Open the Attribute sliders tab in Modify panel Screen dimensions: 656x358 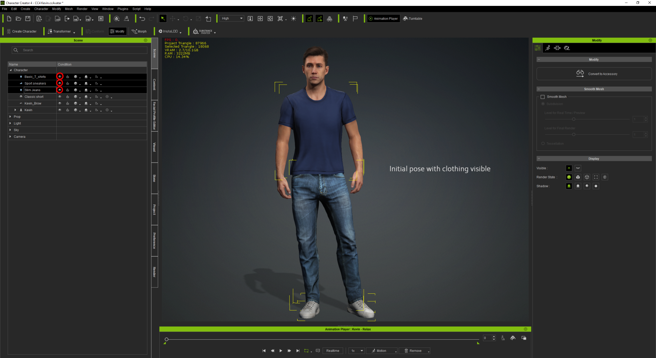pyautogui.click(x=538, y=48)
